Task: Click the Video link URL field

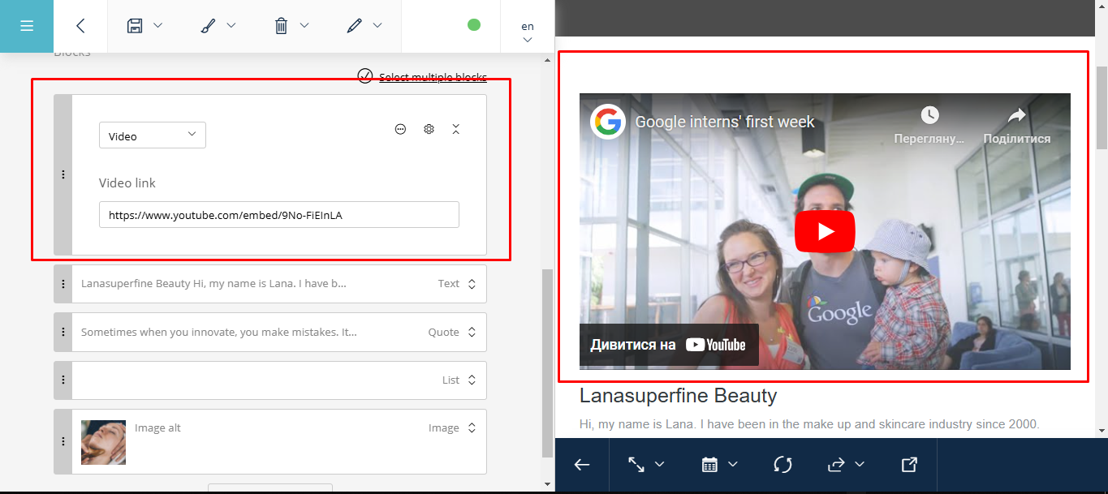Action: point(278,215)
